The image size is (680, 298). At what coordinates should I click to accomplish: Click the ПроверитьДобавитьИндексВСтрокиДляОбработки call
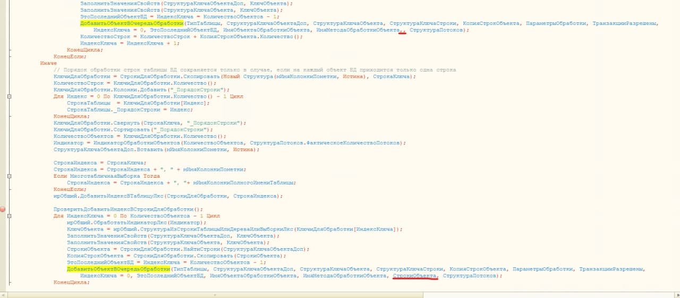tap(127, 209)
